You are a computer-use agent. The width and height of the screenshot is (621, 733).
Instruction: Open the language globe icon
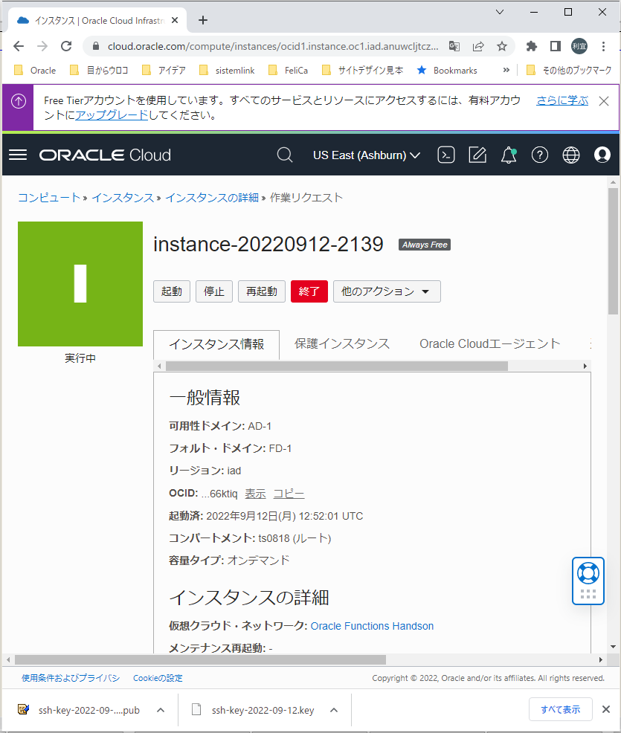pos(571,155)
